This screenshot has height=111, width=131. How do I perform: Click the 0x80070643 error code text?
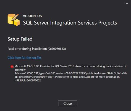click(57, 49)
